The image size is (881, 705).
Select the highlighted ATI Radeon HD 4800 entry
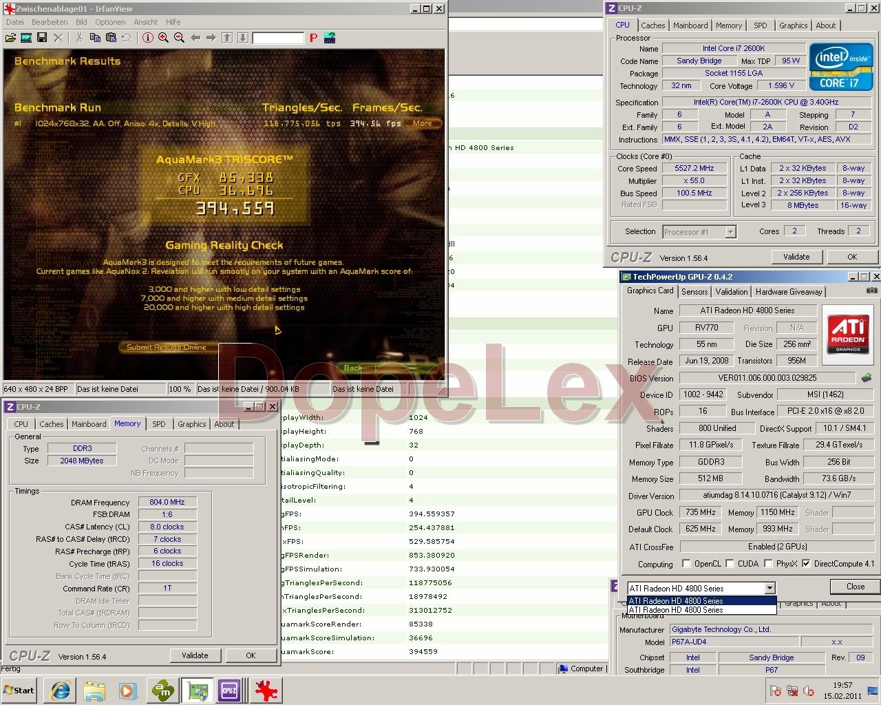[701, 600]
